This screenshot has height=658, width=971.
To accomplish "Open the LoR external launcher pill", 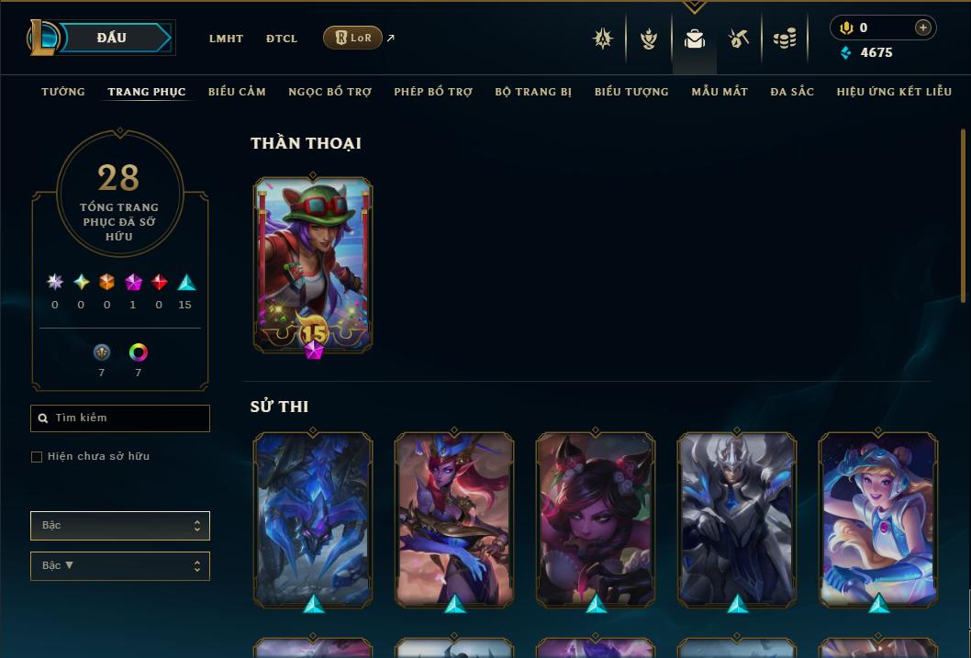I will [352, 38].
